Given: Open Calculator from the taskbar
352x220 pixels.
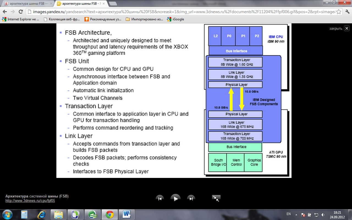Looking at the screenshot, I should pyautogui.click(x=24, y=215).
